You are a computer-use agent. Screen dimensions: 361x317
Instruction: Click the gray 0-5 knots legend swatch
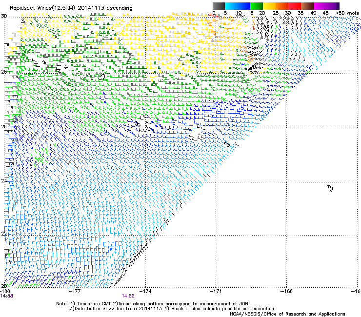pos(219,6)
